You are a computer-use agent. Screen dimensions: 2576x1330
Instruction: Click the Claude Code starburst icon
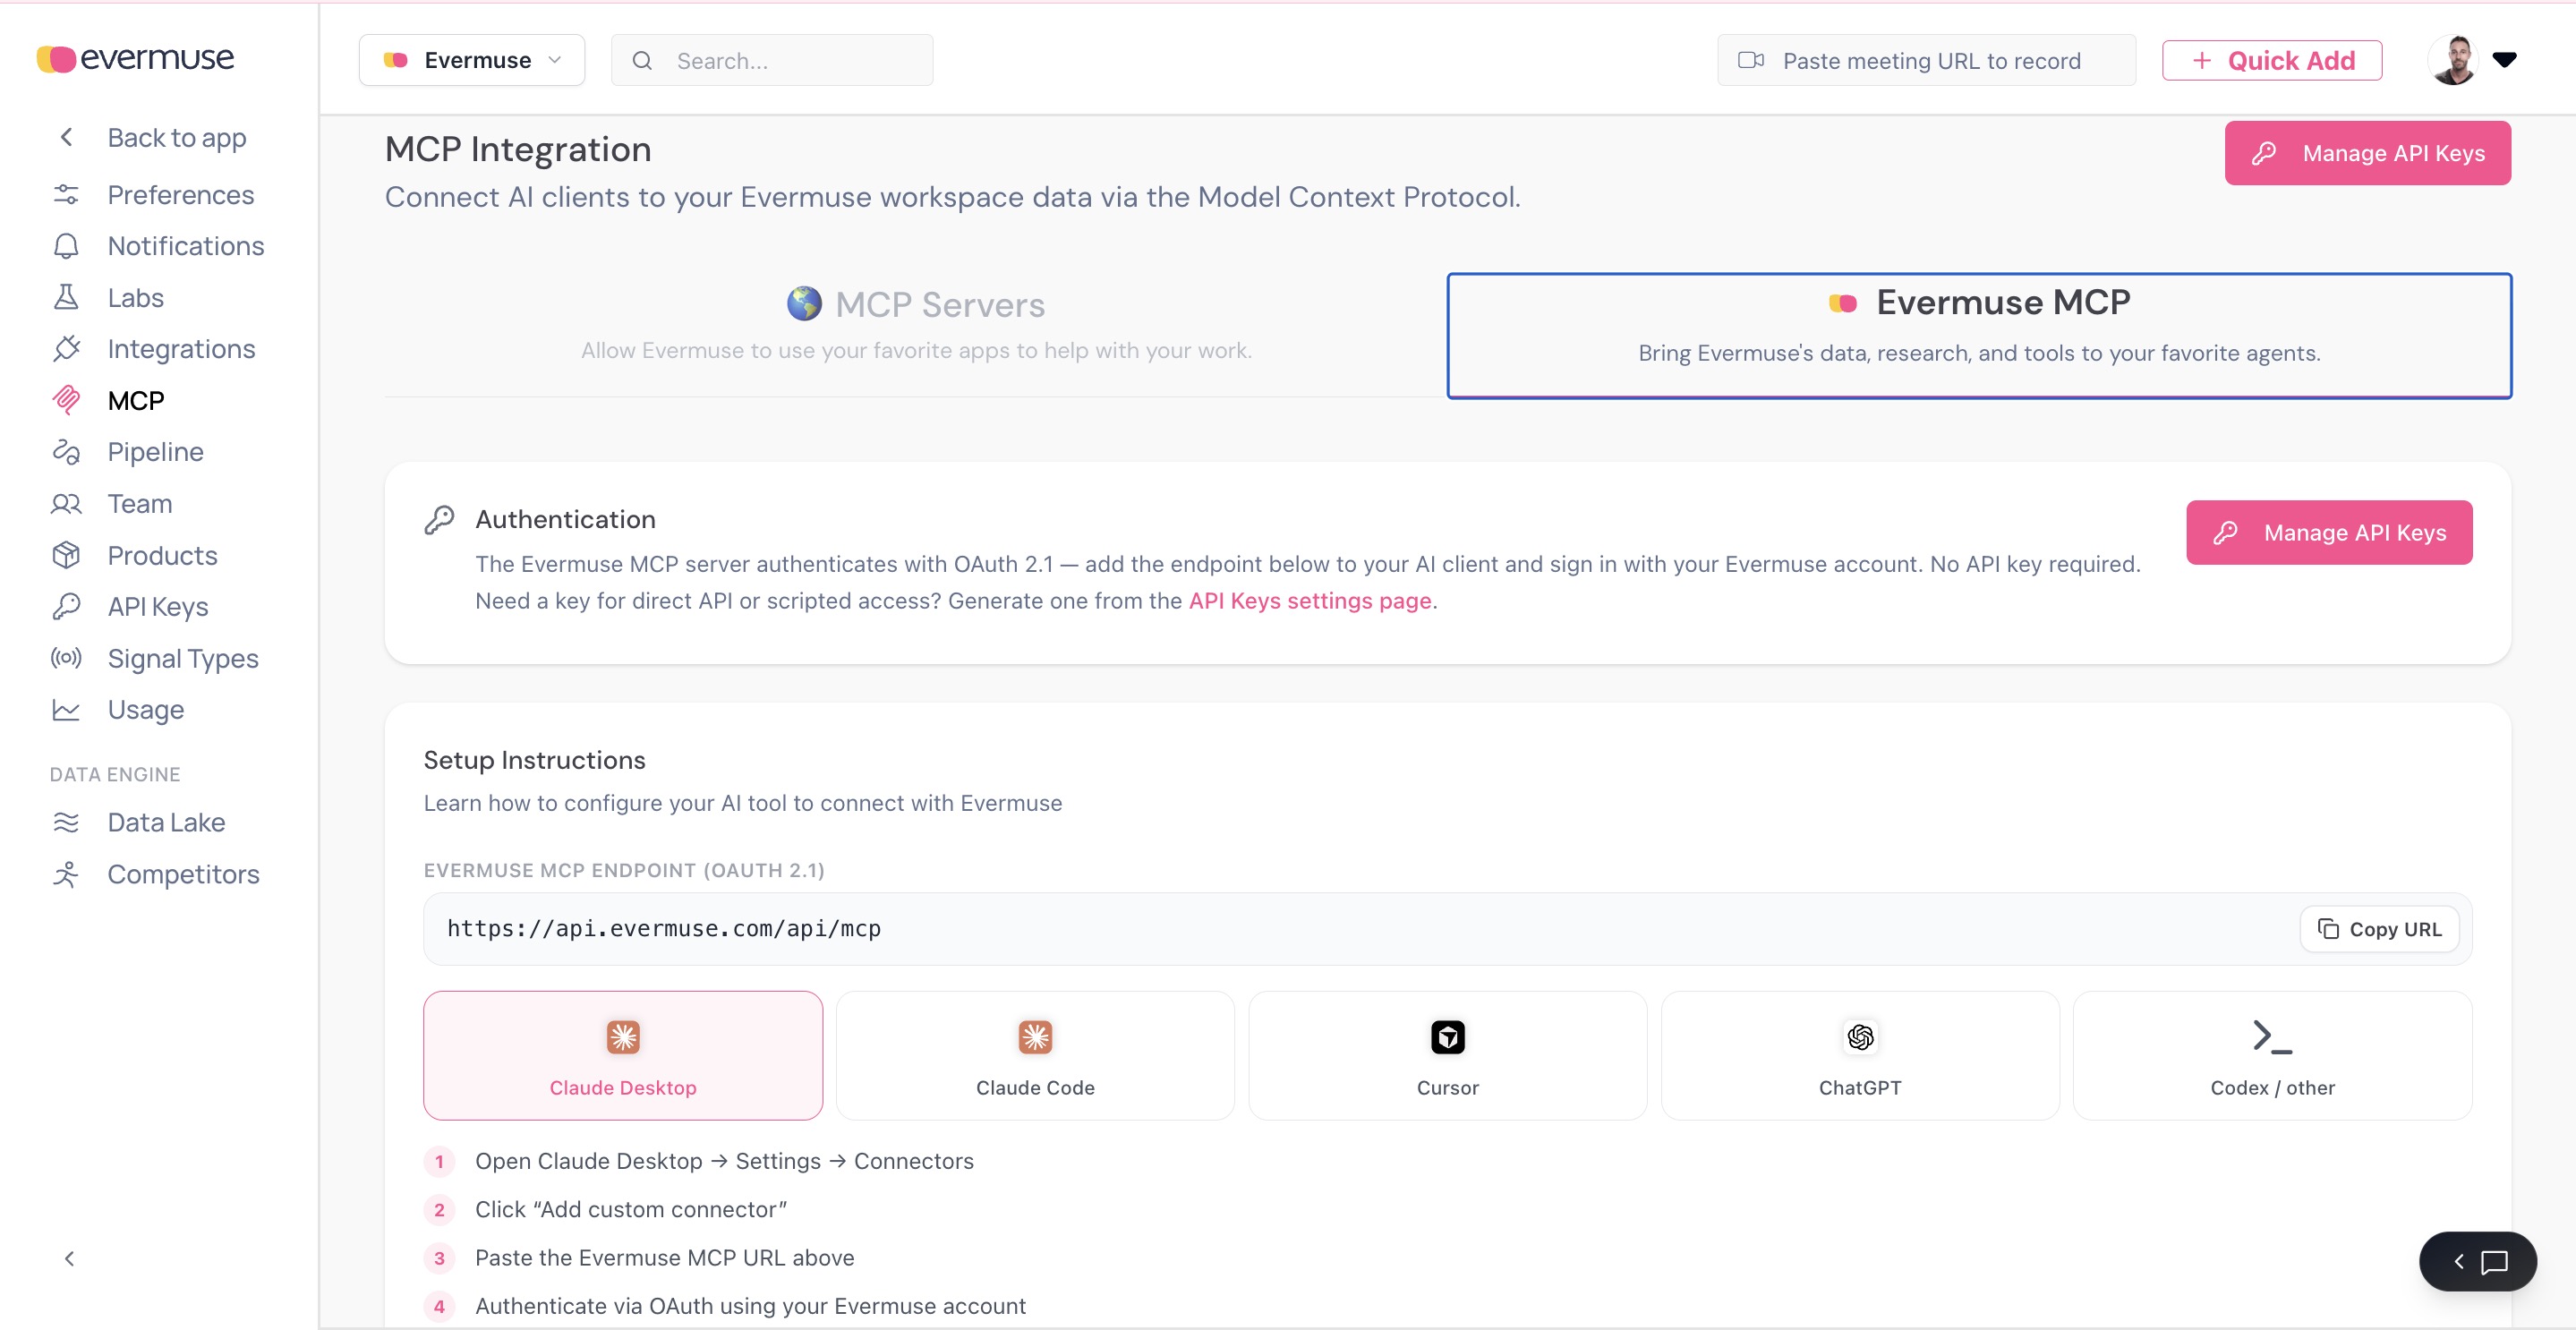click(x=1035, y=1037)
